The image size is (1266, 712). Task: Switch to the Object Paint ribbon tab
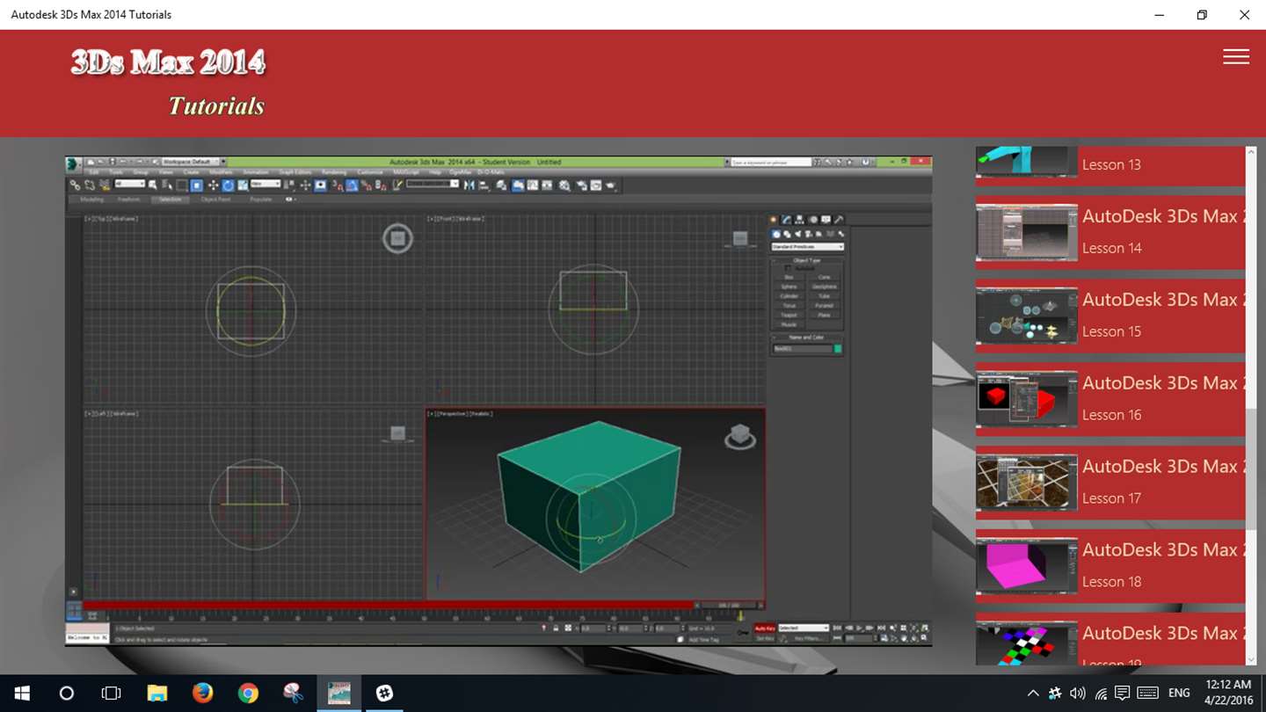tap(215, 200)
